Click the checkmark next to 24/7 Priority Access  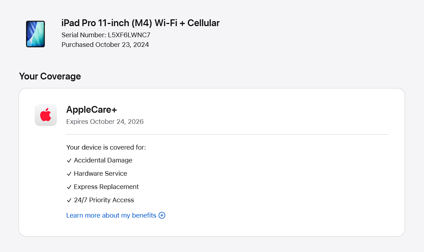[x=69, y=200]
